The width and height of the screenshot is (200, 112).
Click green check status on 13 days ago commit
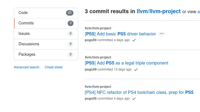tap(136, 69)
